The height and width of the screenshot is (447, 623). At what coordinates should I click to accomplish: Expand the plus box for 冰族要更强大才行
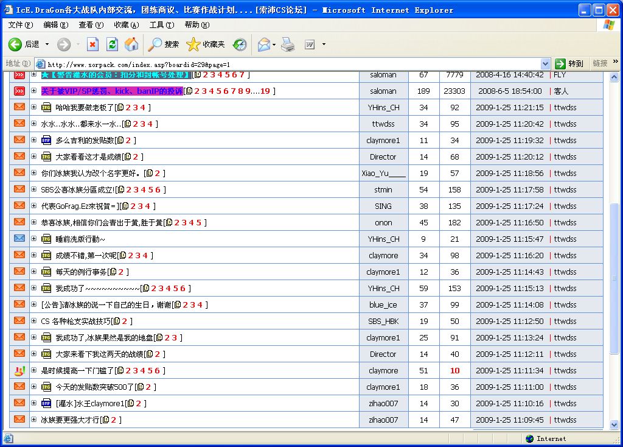[34, 420]
